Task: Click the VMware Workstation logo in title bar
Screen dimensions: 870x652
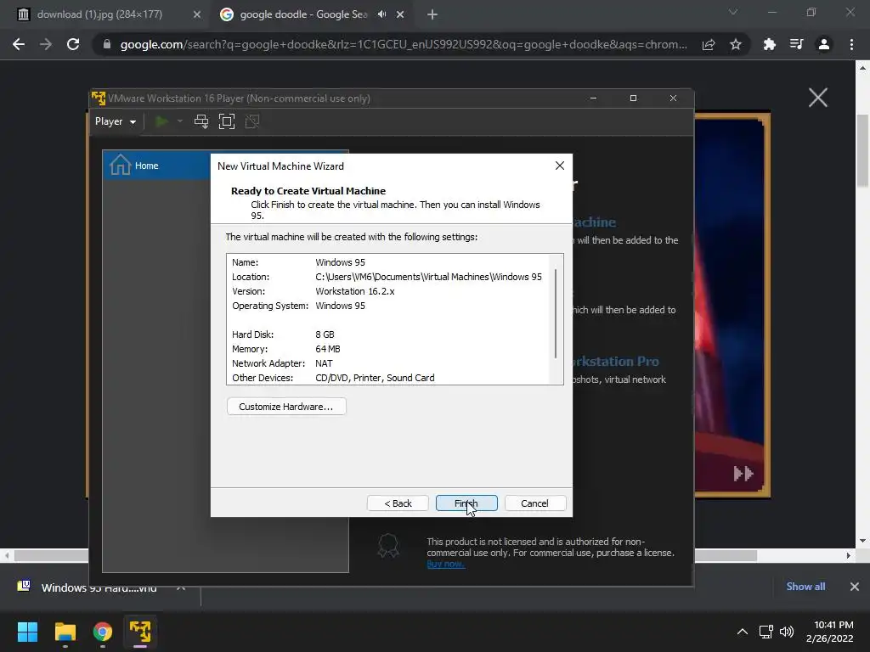Action: pyautogui.click(x=99, y=98)
